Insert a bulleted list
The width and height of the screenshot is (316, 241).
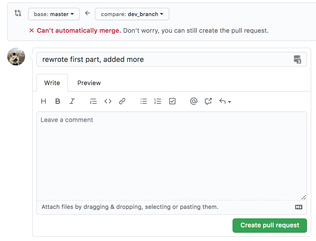144,101
